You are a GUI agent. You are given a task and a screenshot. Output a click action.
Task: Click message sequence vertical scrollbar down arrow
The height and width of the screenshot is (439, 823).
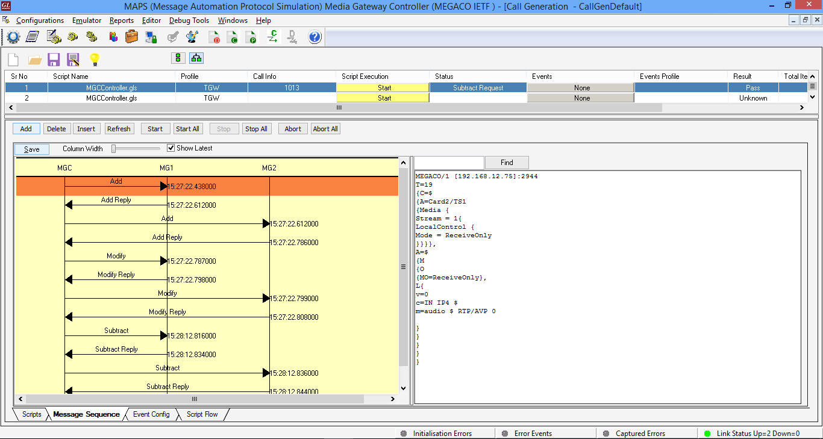(403, 389)
